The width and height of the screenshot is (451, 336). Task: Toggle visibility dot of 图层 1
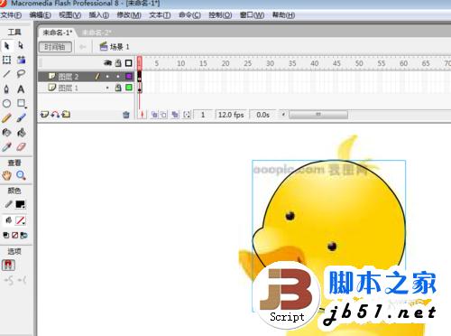(x=107, y=88)
